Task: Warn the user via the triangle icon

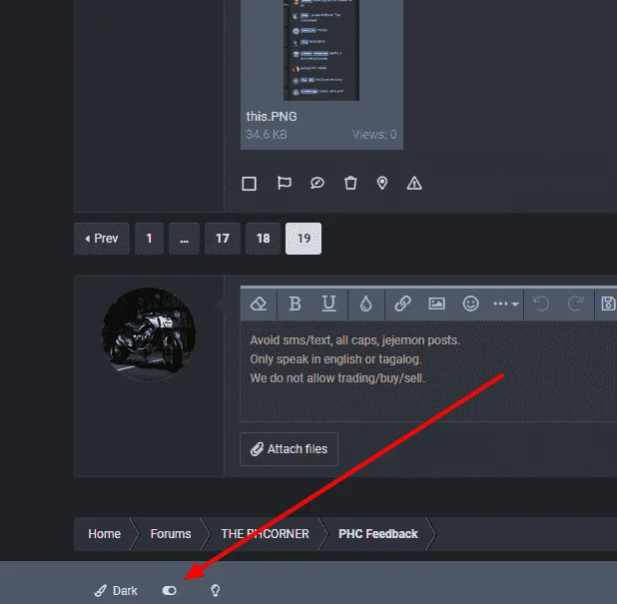Action: point(414,183)
